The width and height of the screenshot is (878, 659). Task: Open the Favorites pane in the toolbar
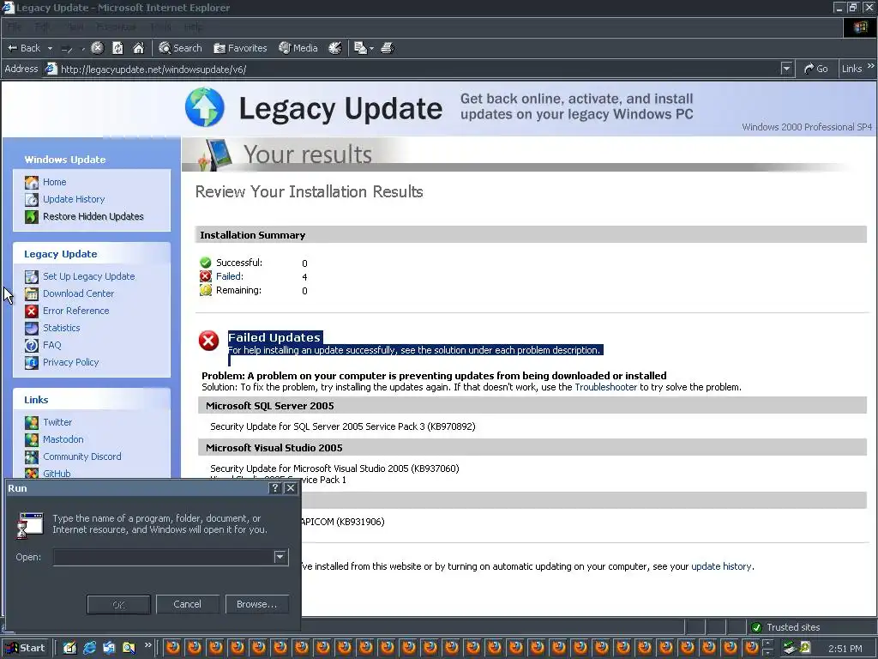(240, 48)
